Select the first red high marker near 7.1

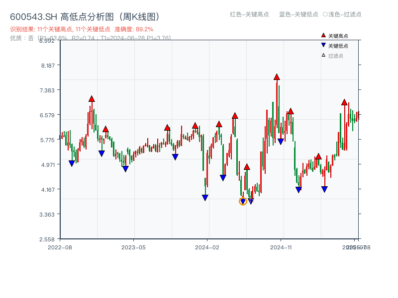point(92,99)
